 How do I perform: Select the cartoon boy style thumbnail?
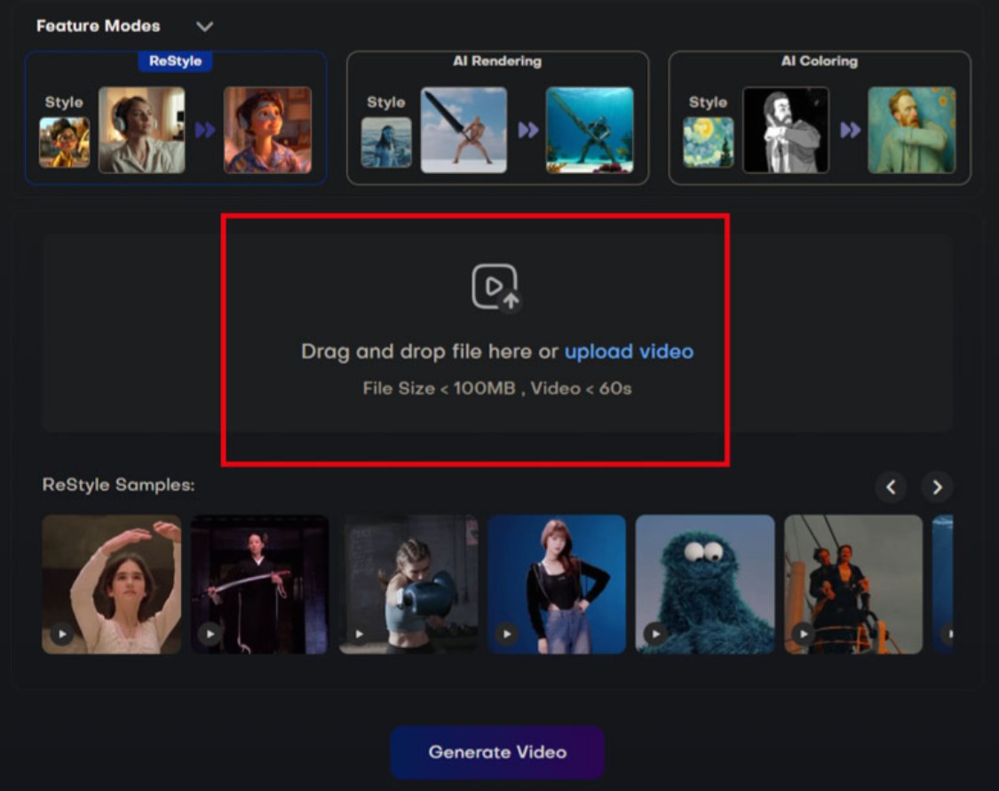coord(64,142)
